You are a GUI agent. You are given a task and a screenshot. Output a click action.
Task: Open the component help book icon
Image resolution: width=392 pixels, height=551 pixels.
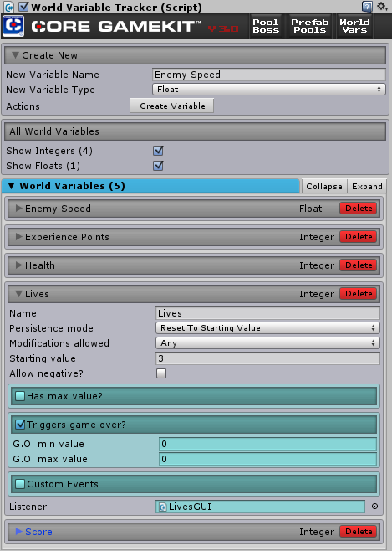(367, 7)
